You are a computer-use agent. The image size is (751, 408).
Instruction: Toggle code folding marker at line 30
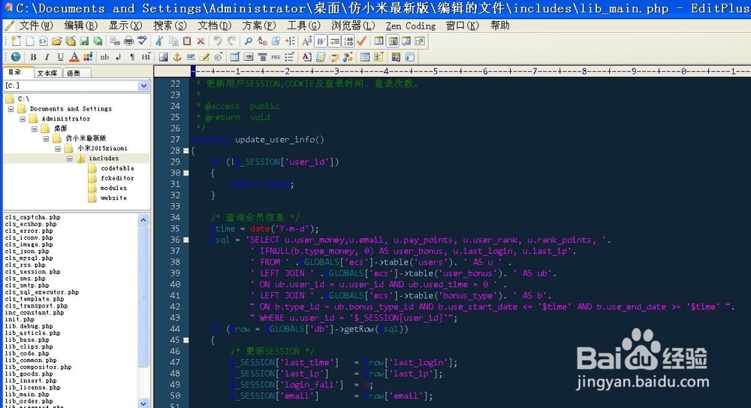point(185,173)
